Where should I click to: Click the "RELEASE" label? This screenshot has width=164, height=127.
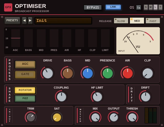[105, 21]
